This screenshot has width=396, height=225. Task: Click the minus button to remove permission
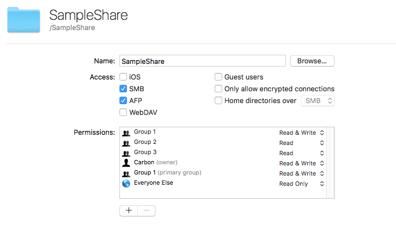click(x=146, y=211)
